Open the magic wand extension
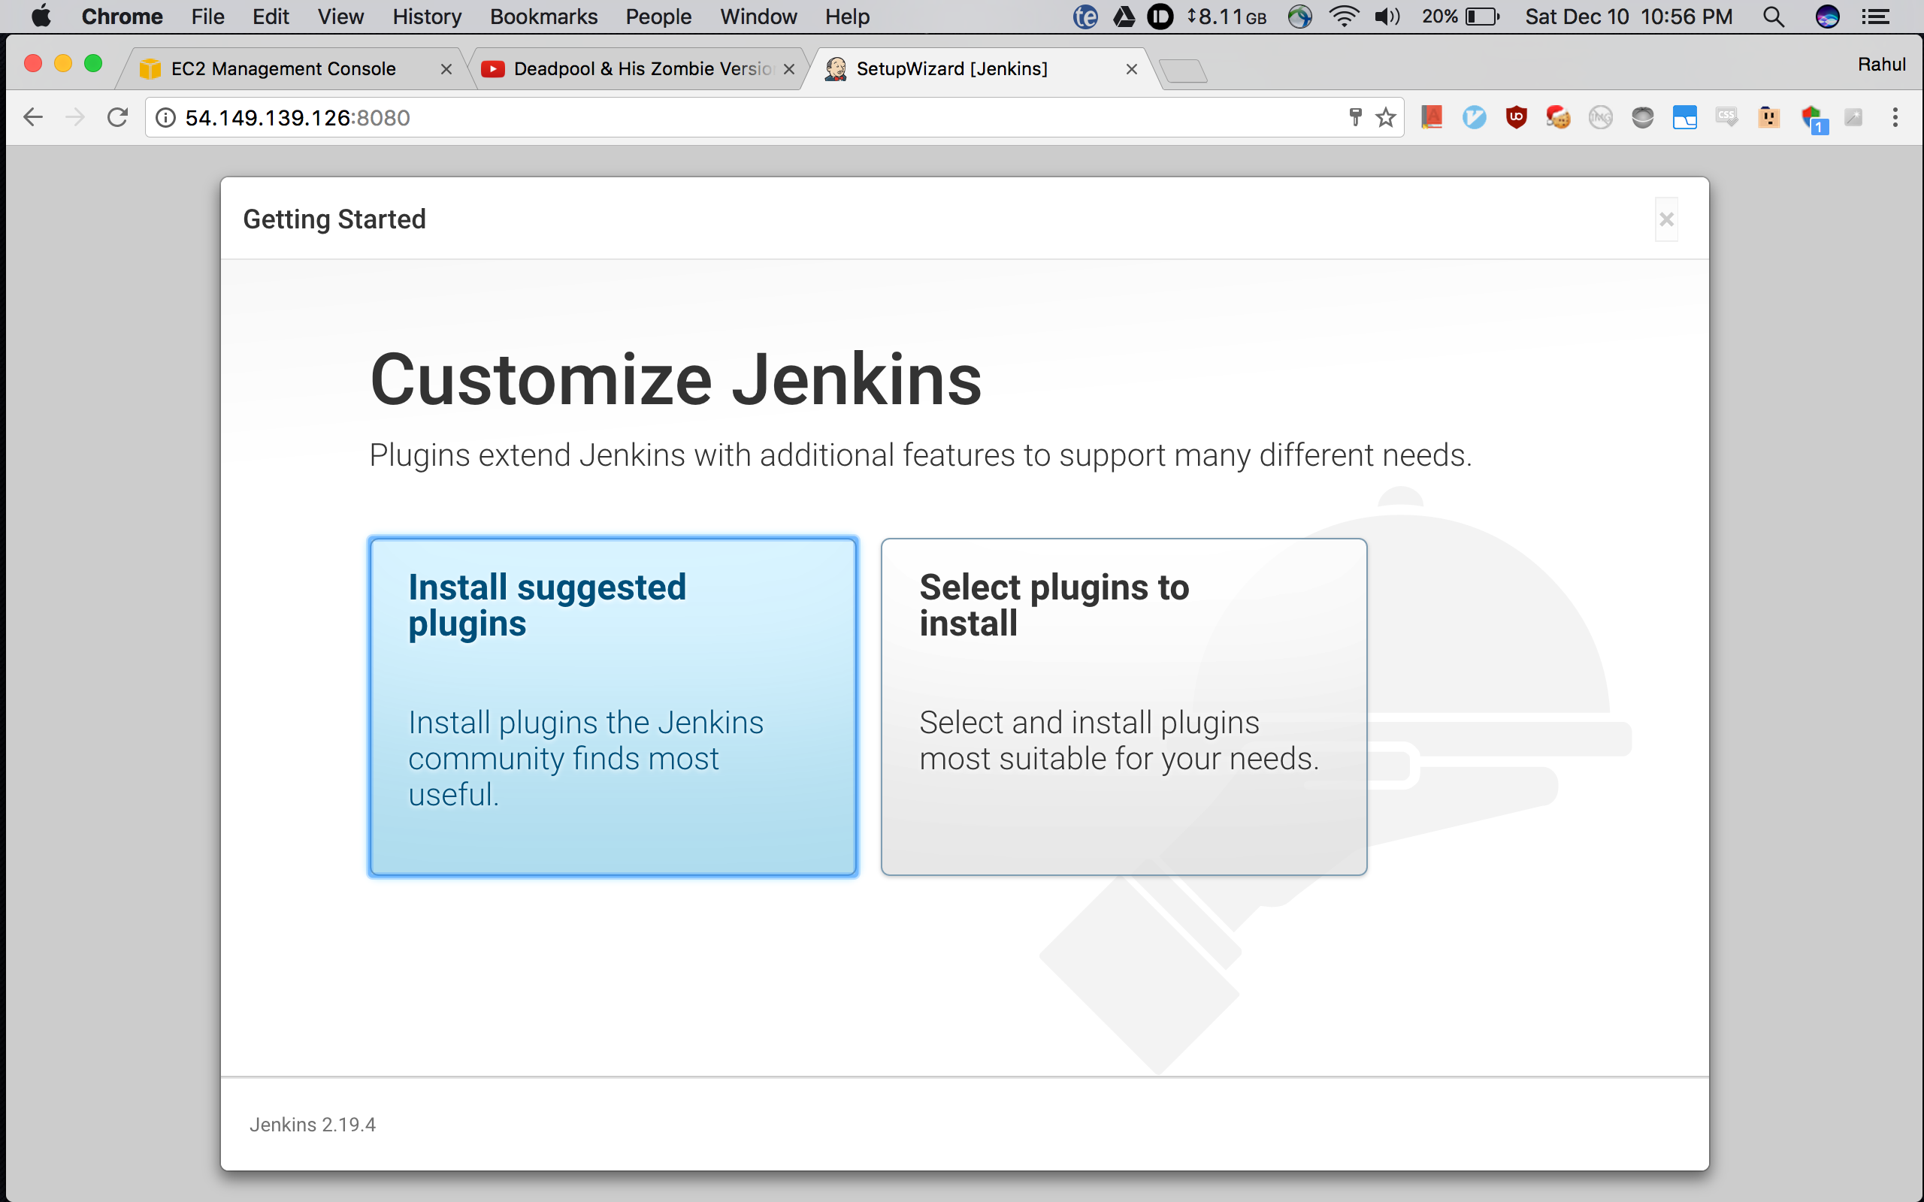The height and width of the screenshot is (1202, 1924). pyautogui.click(x=1855, y=117)
